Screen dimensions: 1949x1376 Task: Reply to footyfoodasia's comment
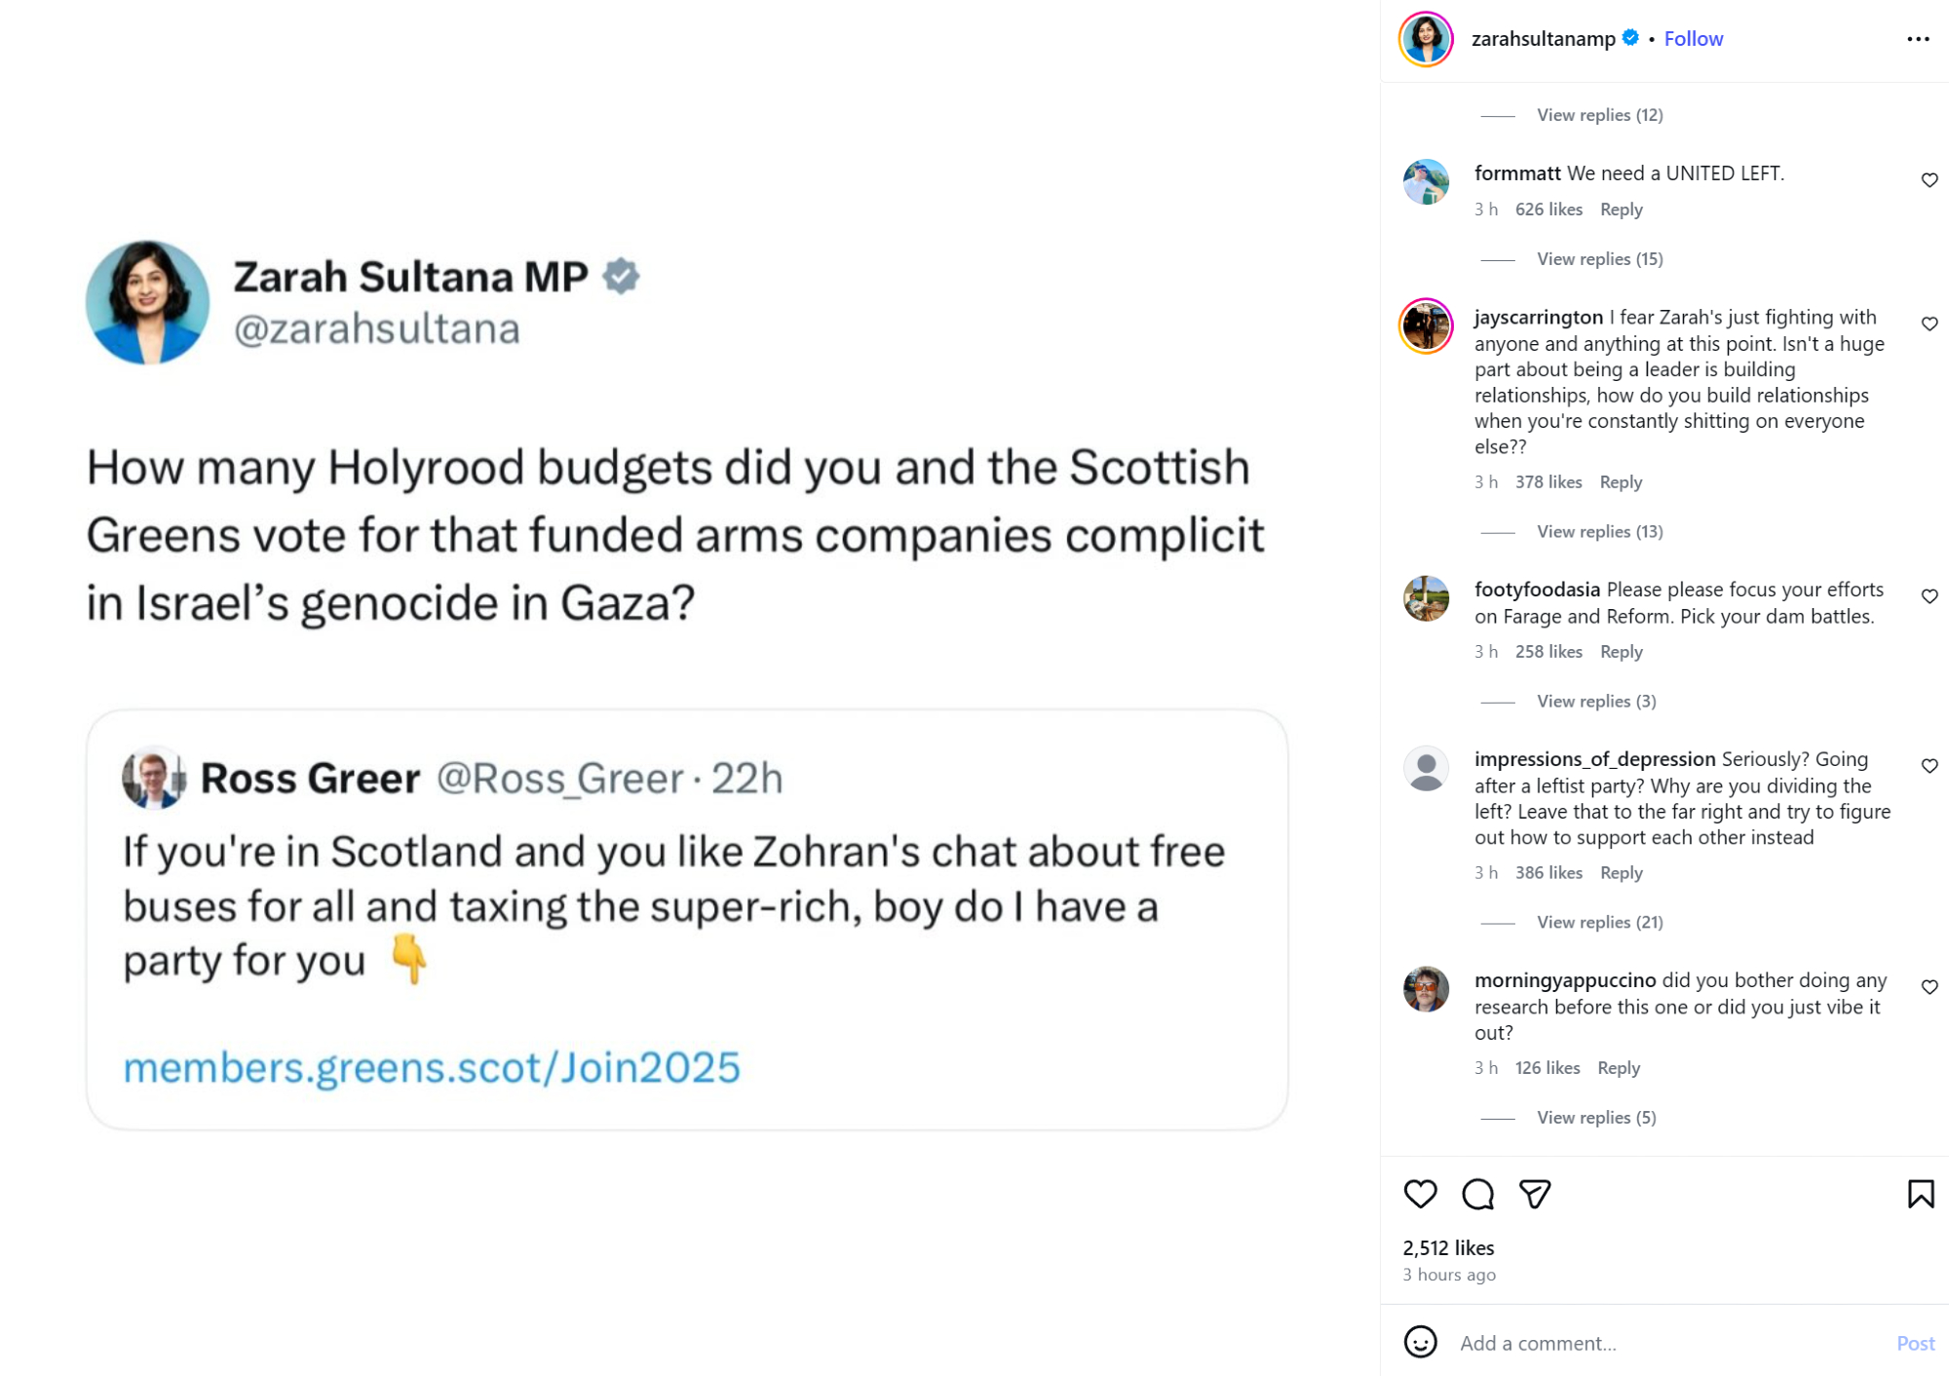pos(1621,652)
